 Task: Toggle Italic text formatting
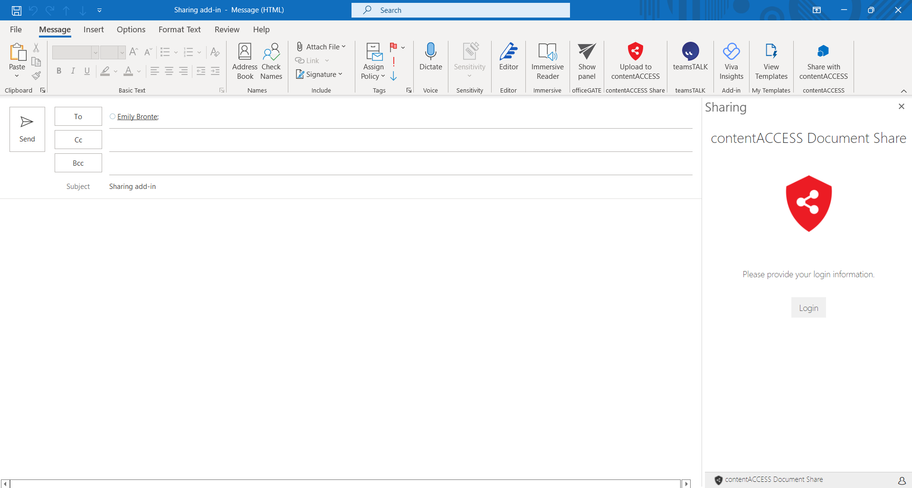click(73, 71)
